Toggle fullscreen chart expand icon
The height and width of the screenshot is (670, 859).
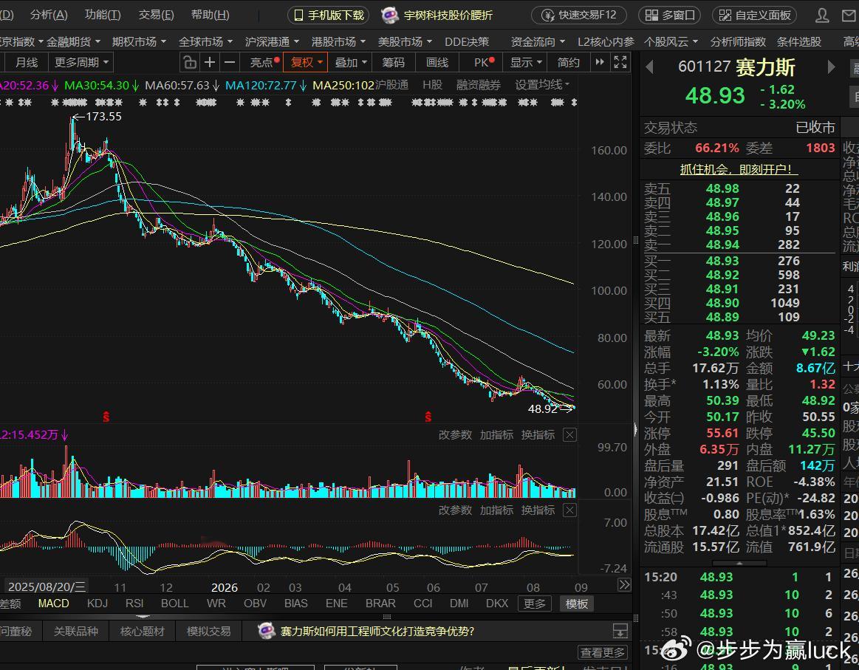pos(620,63)
